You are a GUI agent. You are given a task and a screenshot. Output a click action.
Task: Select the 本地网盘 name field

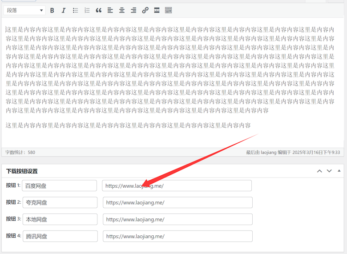click(x=60, y=219)
